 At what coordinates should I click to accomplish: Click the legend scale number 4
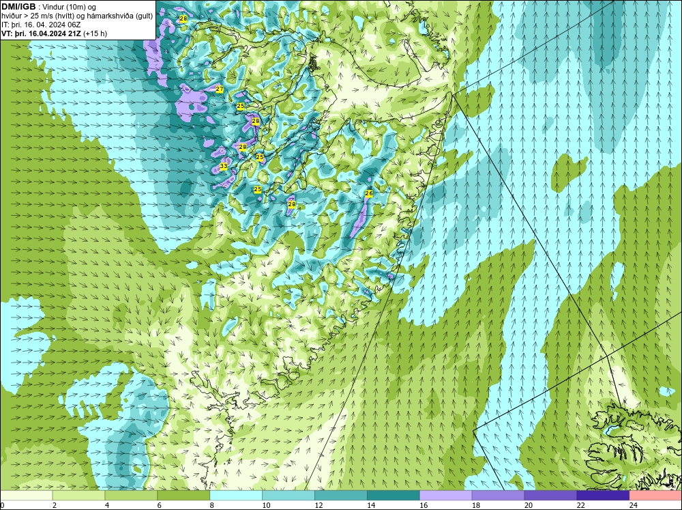coord(107,505)
